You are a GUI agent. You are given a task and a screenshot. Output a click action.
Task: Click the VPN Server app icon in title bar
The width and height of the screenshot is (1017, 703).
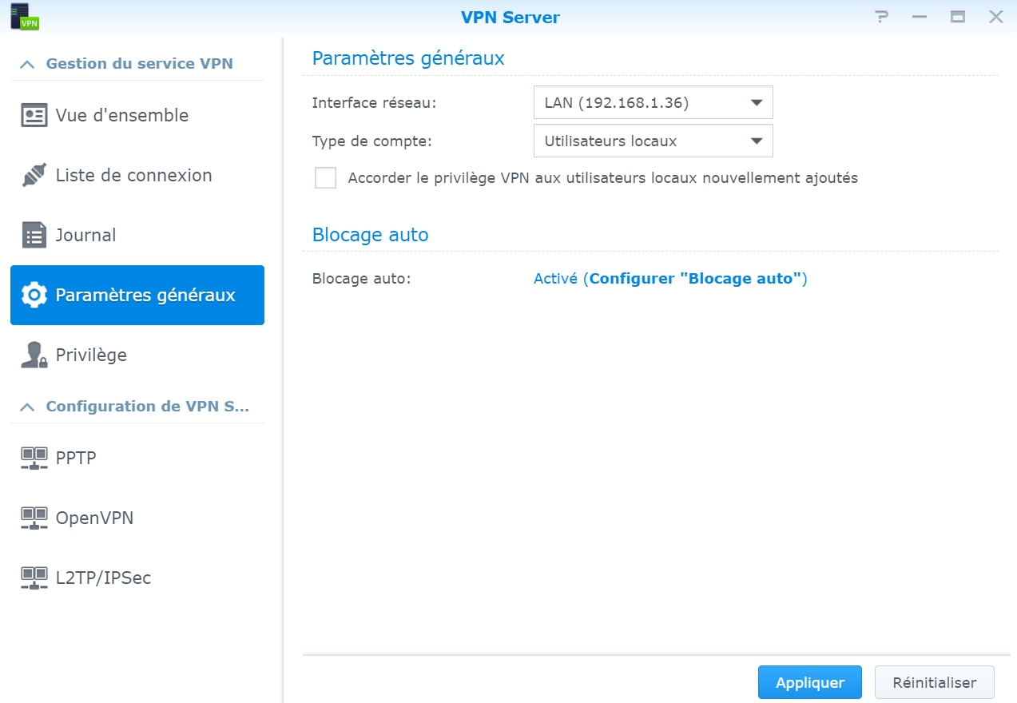point(25,16)
